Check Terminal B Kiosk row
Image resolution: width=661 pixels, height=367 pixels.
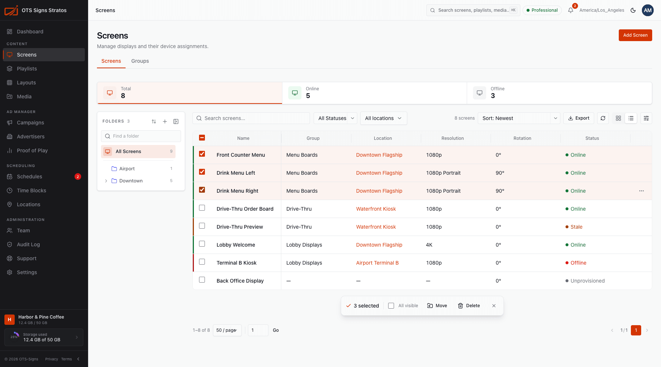pos(202,262)
